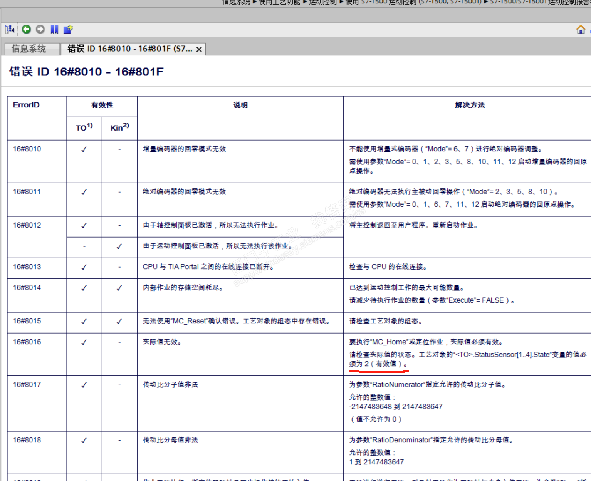Click description 增量编码器的回零模式无效
The width and height of the screenshot is (591, 481).
coord(184,149)
